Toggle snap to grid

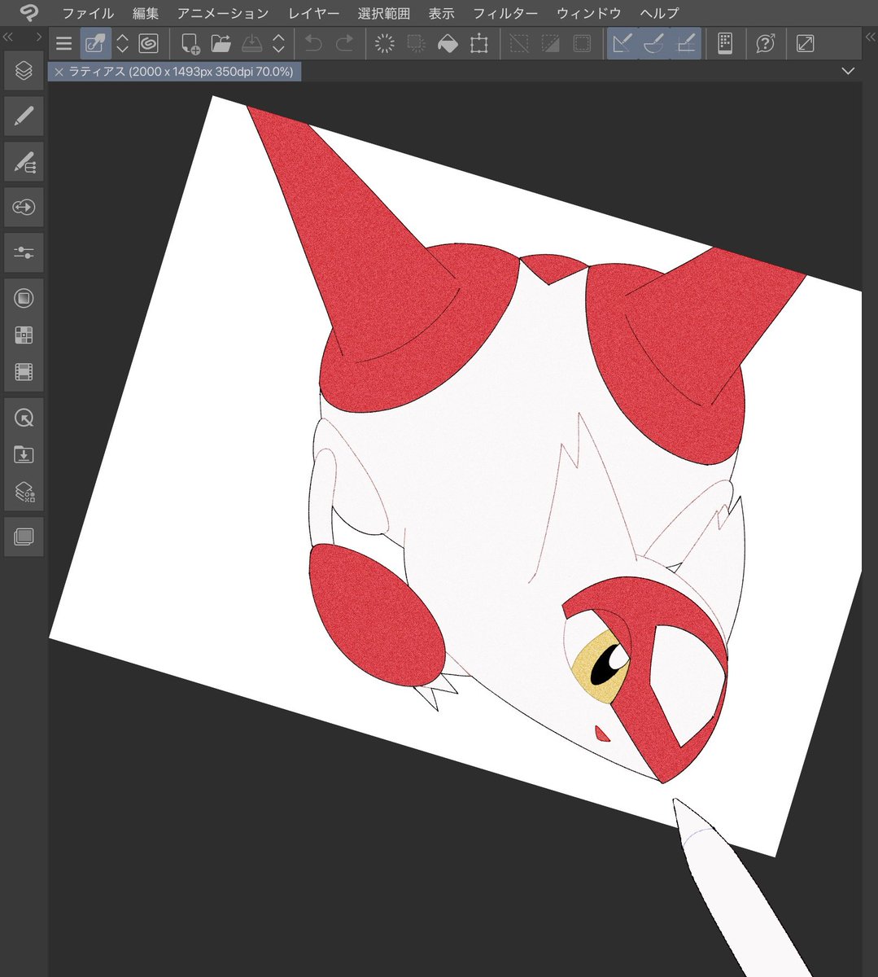tap(686, 43)
